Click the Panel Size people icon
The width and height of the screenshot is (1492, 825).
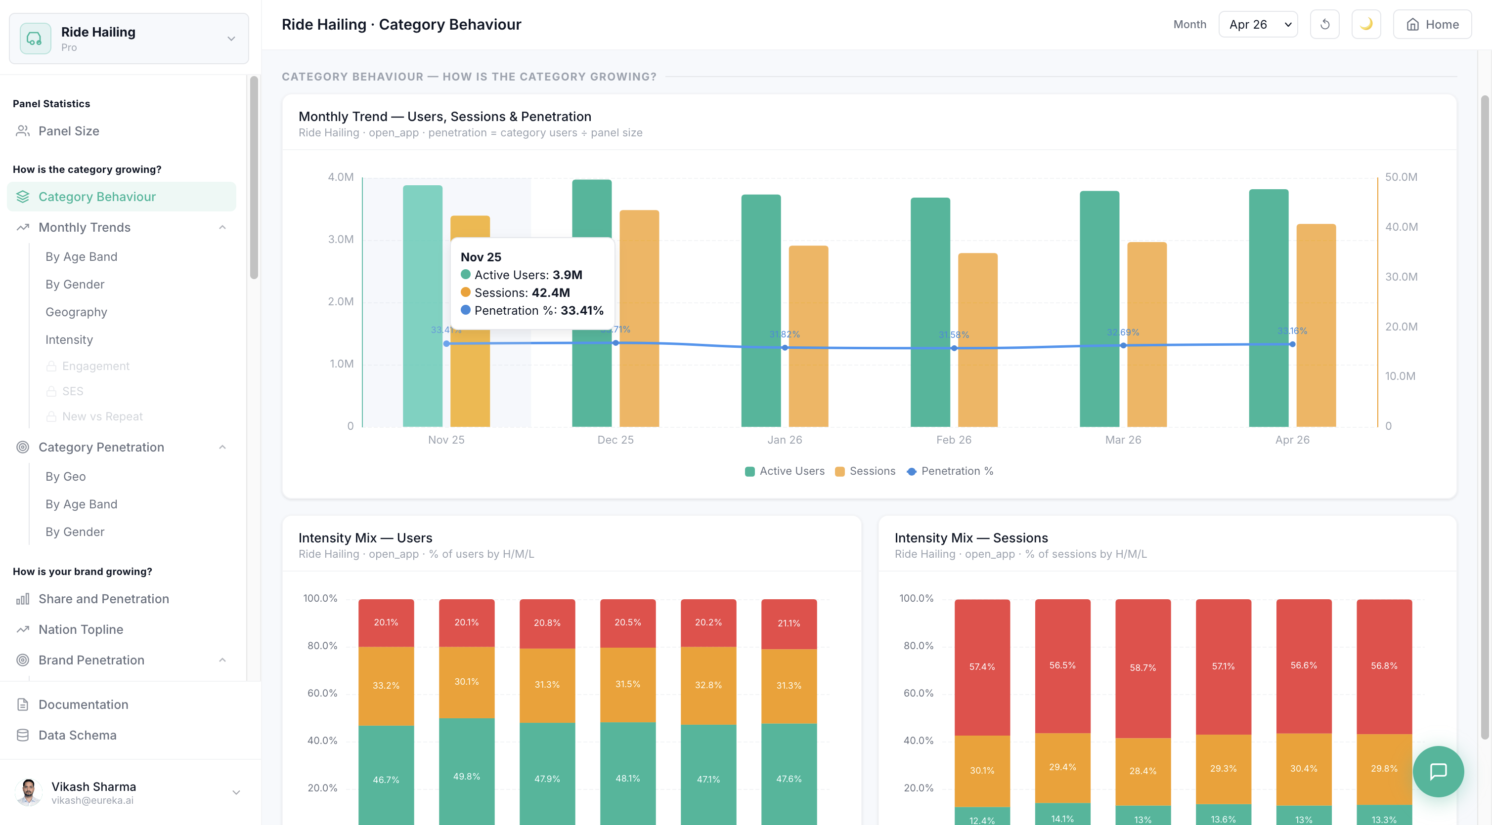pos(23,131)
